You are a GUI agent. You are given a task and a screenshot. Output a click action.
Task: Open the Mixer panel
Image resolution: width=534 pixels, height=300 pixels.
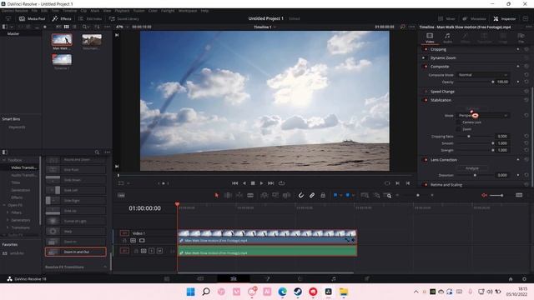point(446,18)
